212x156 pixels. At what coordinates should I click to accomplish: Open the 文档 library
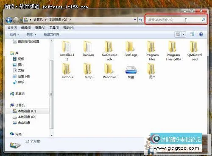[x=18, y=71]
